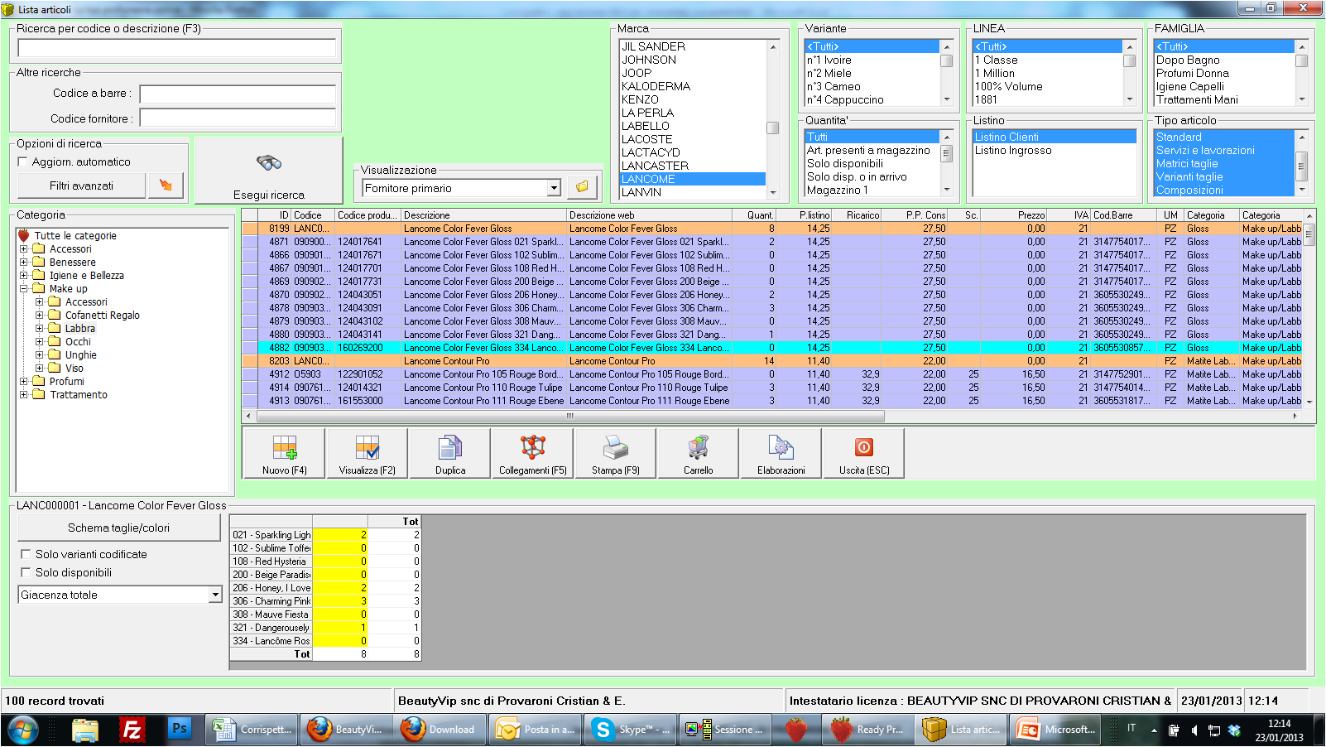This screenshot has width=1326, height=747.
Task: Select Solo disponibili in Quantita' list
Action: coord(872,163)
